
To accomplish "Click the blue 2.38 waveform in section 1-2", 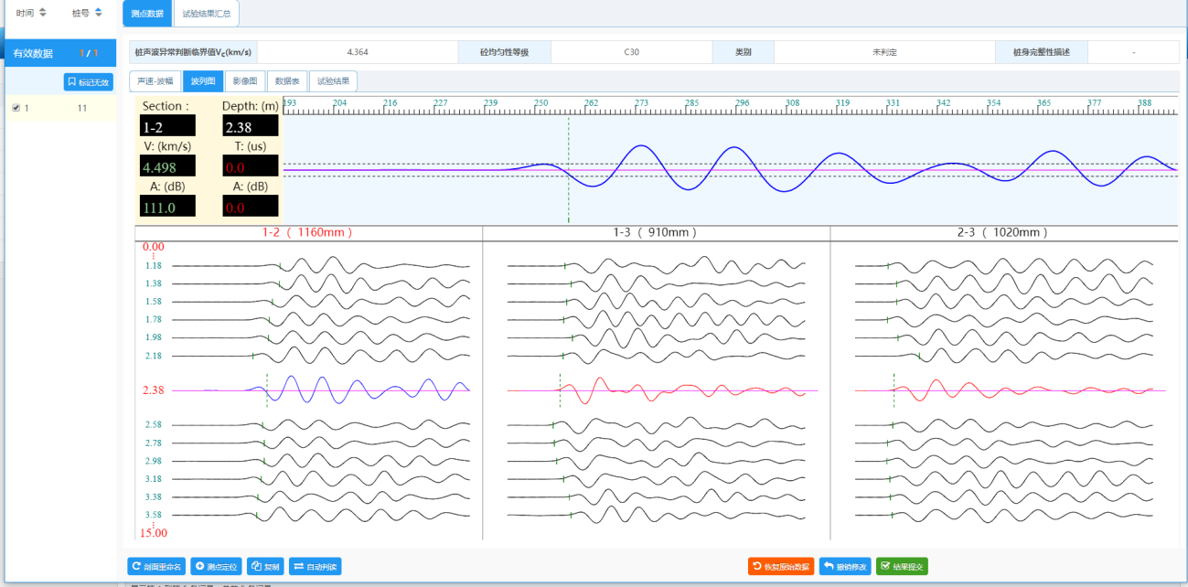I will pyautogui.click(x=321, y=390).
